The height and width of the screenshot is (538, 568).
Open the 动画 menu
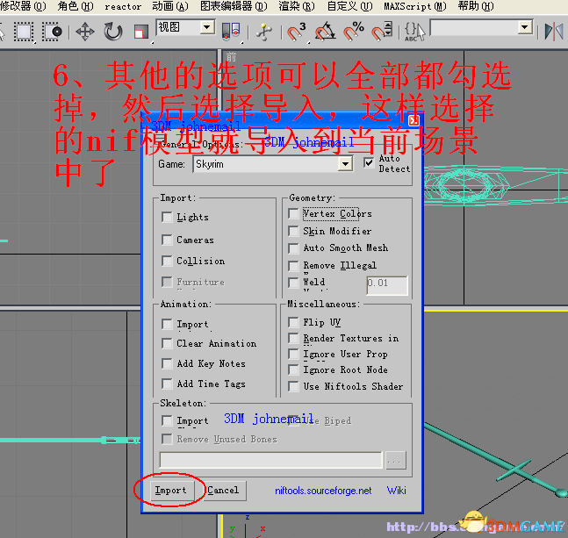click(170, 6)
